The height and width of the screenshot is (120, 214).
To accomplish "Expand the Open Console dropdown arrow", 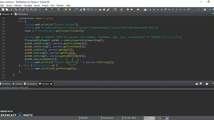I will [x=210, y=84].
